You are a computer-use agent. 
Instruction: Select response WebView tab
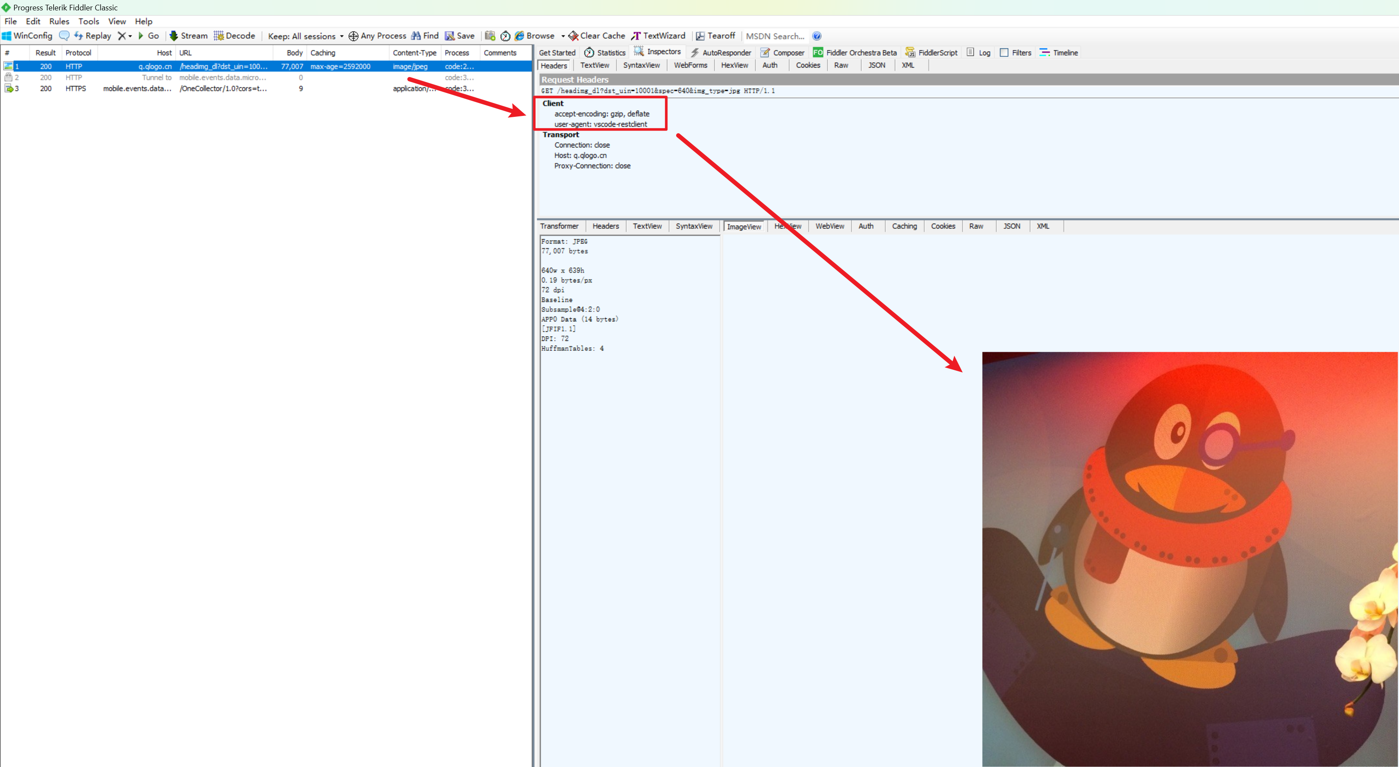pyautogui.click(x=829, y=226)
